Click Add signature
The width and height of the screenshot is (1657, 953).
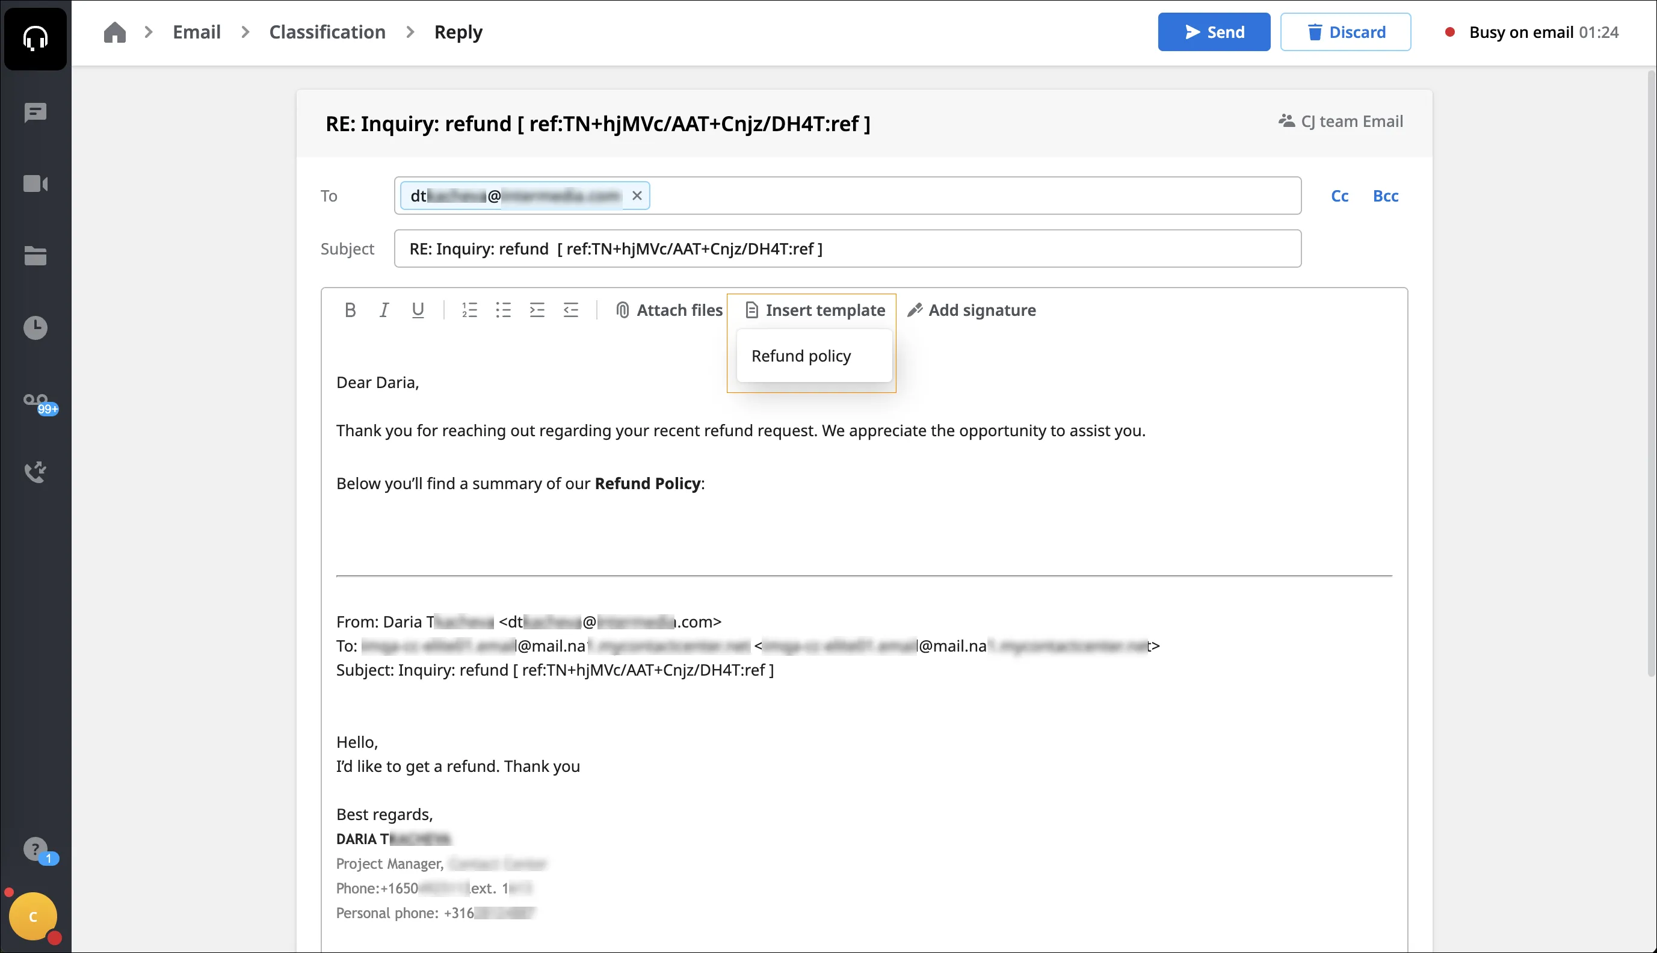pyautogui.click(x=971, y=310)
